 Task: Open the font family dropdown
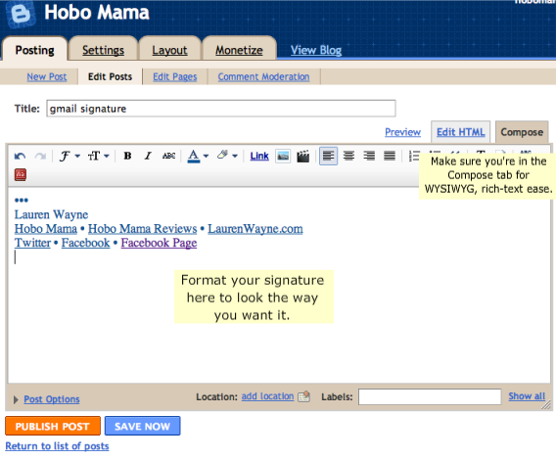69,156
